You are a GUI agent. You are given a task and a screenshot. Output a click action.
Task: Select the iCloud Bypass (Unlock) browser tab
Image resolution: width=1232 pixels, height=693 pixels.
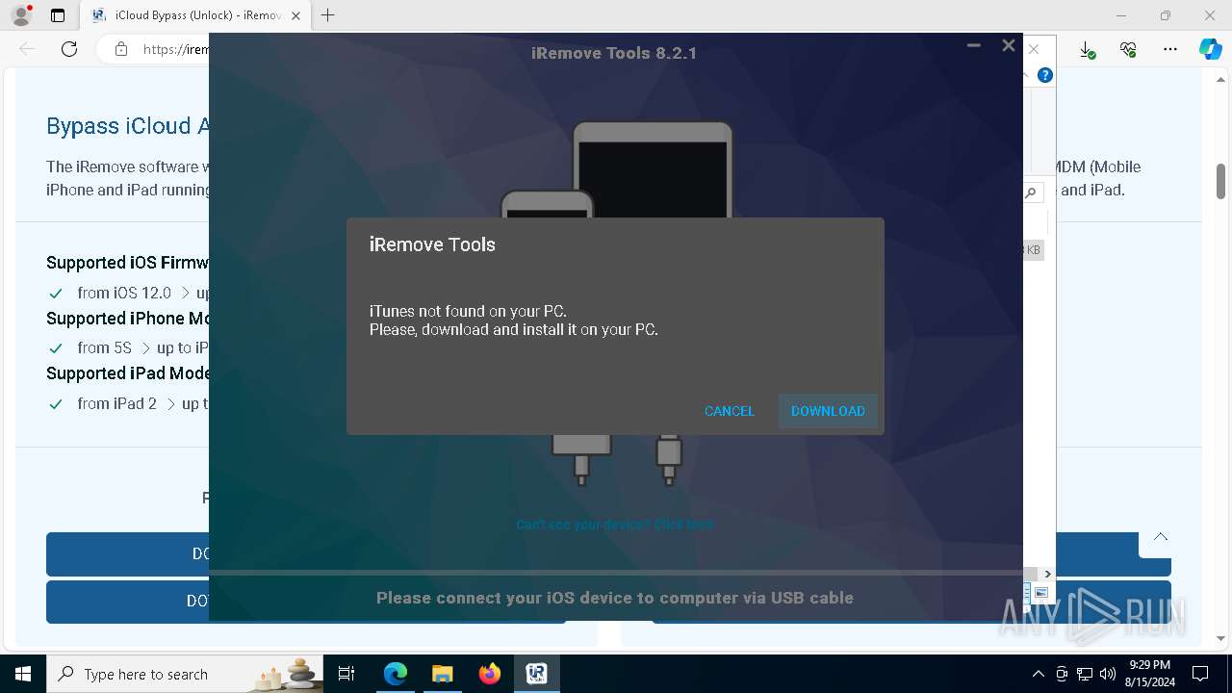click(x=196, y=15)
